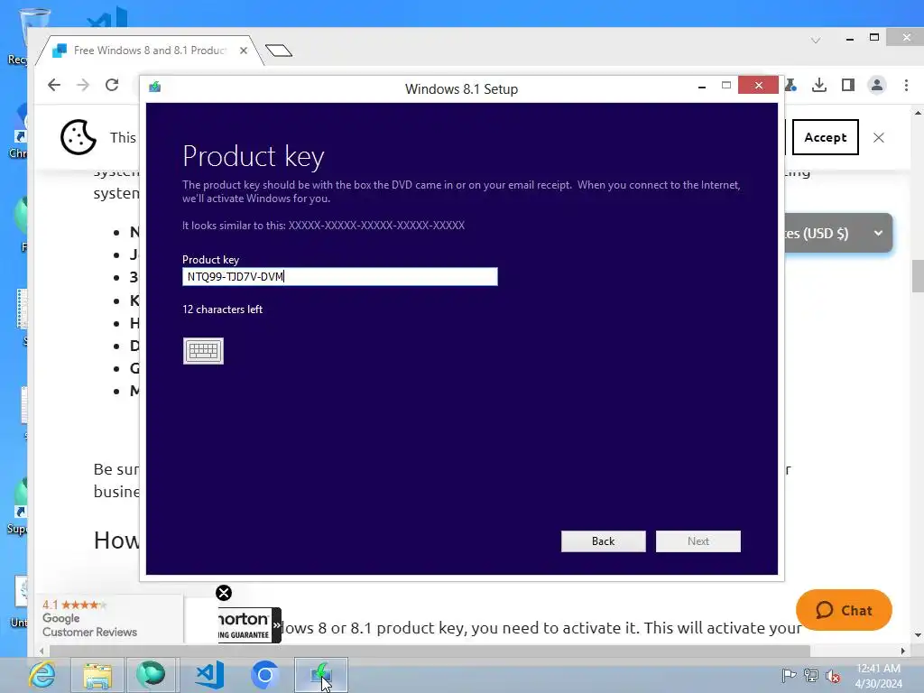924x693 pixels.
Task: Close the Norton guarantee badge overlay
Action: (x=224, y=593)
